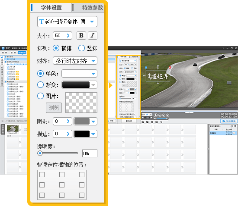This screenshot has width=238, height=206.
Task: Click red delete handle on subtitle box
Action: [170, 67]
